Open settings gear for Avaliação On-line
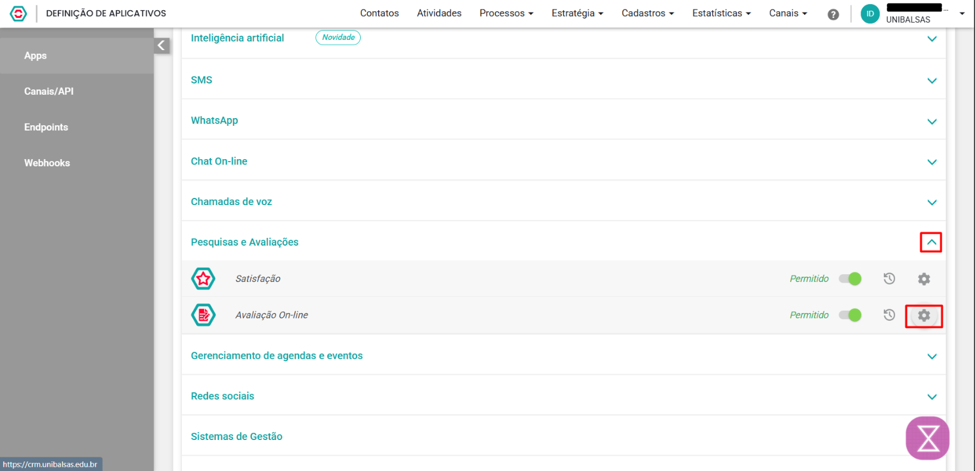The image size is (975, 471). [x=924, y=315]
